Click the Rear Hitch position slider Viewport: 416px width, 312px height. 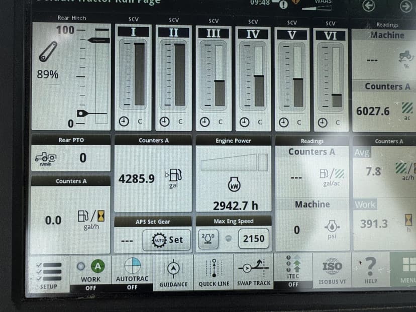point(100,75)
